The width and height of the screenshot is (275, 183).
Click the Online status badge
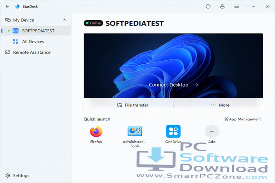point(93,23)
